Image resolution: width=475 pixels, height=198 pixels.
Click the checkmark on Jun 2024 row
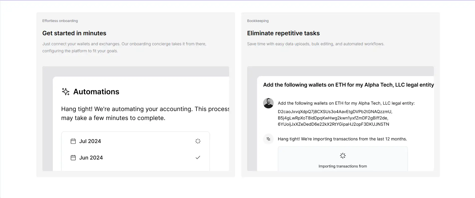(x=198, y=157)
